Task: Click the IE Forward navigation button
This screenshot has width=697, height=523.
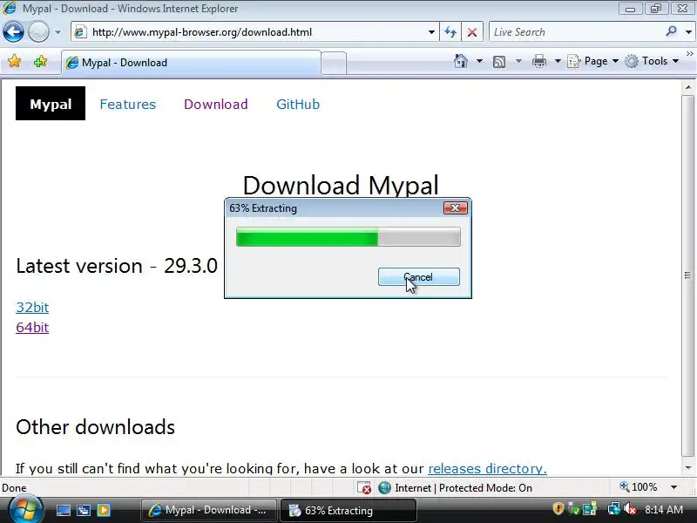Action: click(x=38, y=32)
